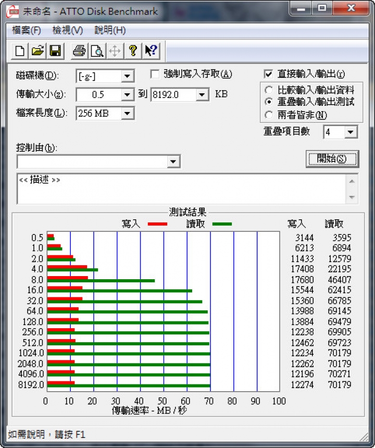Open the 傳輸大小 minimum size dropdown
This screenshot has height=448, width=375.
pos(128,95)
